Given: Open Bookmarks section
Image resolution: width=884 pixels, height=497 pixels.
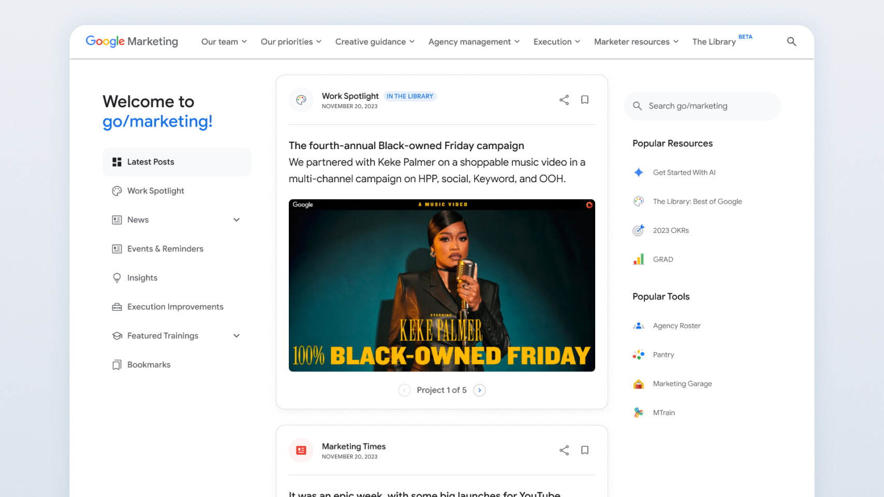Looking at the screenshot, I should point(177,365).
